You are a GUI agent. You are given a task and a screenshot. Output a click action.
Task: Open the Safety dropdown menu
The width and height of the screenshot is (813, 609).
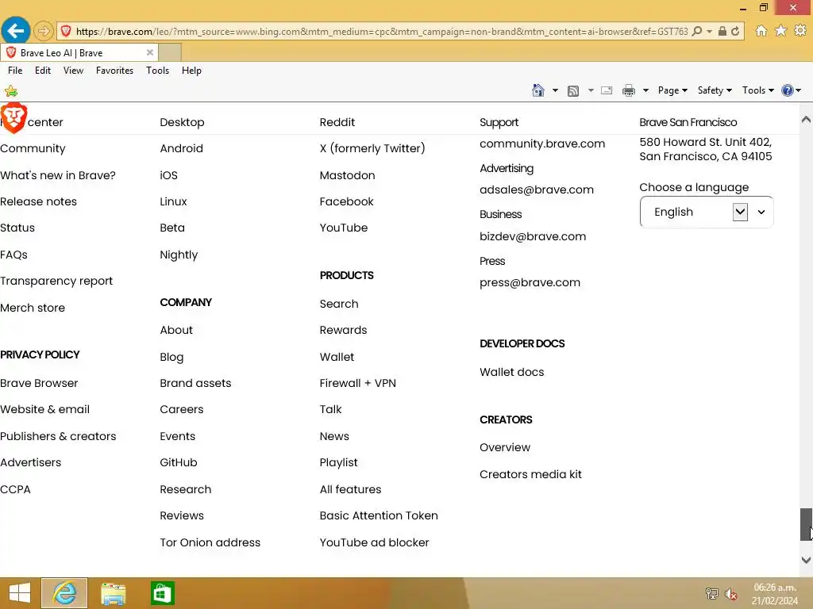pyautogui.click(x=715, y=90)
